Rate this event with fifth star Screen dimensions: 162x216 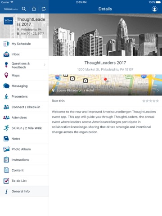(157, 101)
